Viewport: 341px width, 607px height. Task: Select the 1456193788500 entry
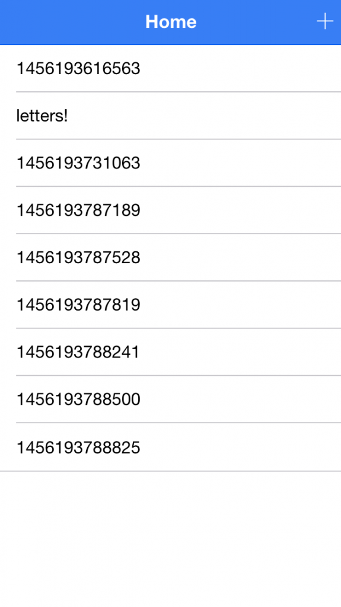(x=171, y=399)
